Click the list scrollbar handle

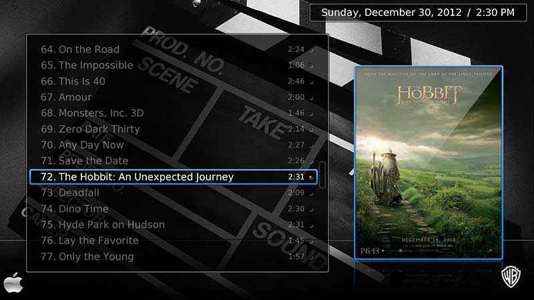322,175
